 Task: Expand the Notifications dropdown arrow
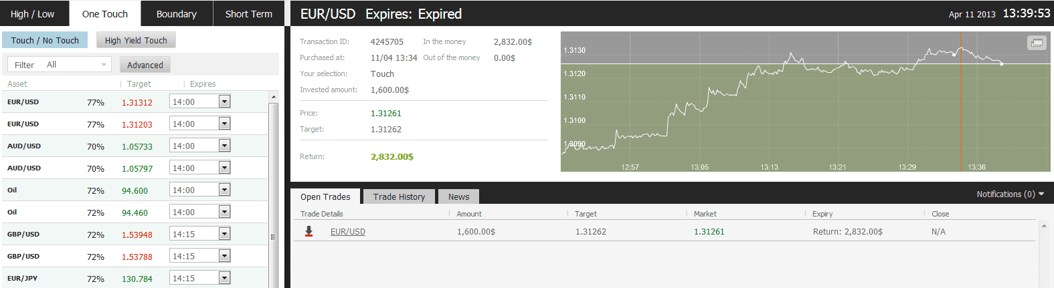click(1041, 194)
